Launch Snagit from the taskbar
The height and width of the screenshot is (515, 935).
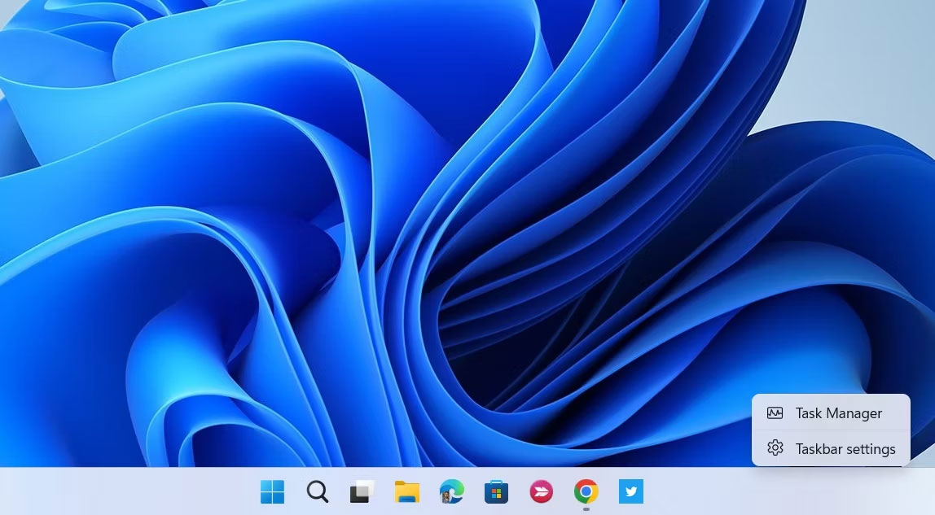pos(540,491)
